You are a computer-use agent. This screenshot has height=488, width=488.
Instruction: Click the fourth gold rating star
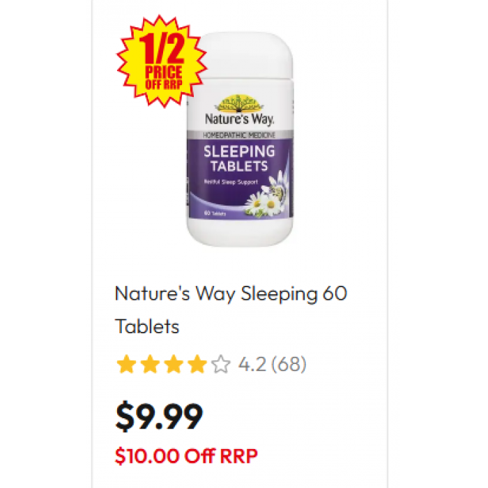click(197, 364)
